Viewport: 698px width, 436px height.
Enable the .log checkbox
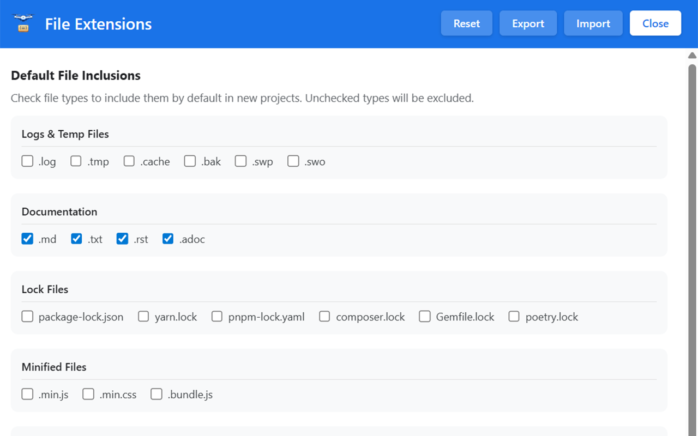point(27,161)
